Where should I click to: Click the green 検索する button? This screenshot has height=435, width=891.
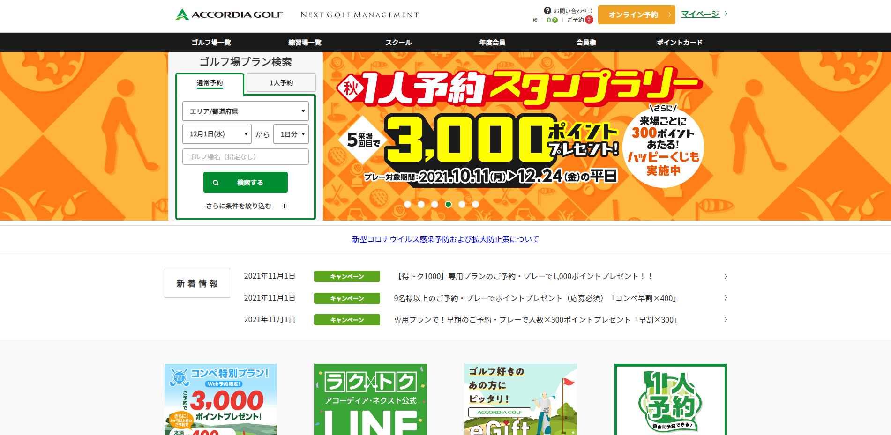[x=246, y=182]
